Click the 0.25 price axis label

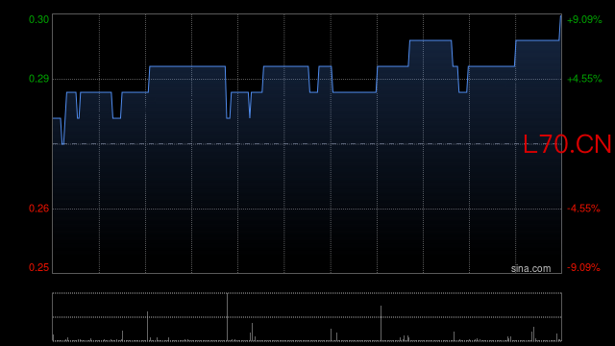click(x=38, y=267)
